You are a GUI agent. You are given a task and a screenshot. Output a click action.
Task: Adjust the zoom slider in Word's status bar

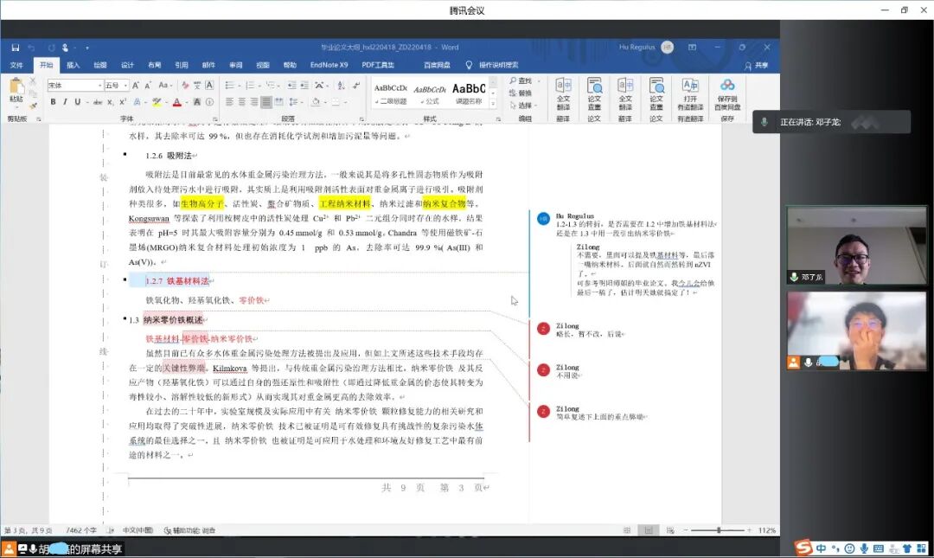click(719, 530)
